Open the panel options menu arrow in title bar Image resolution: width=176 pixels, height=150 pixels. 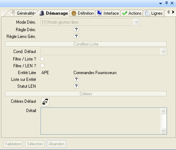tap(161, 4)
